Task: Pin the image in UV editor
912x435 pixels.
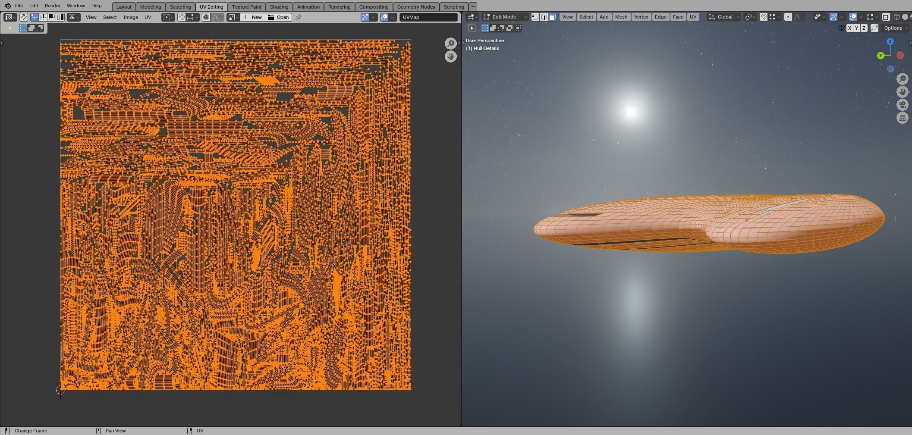Action: click(x=298, y=17)
